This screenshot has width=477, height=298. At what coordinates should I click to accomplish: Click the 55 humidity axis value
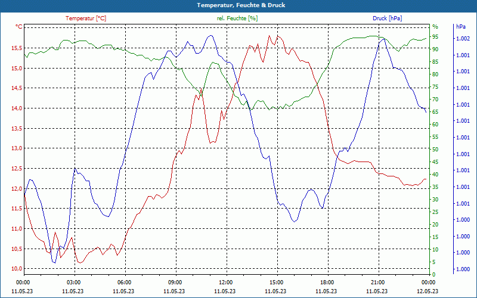[x=435, y=137]
